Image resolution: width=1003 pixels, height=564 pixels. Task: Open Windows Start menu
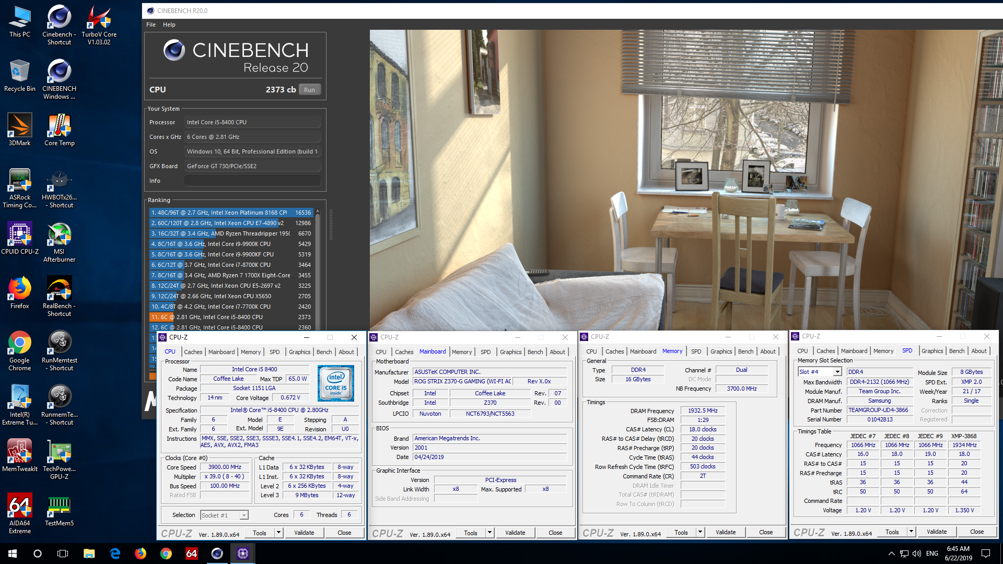(13, 554)
